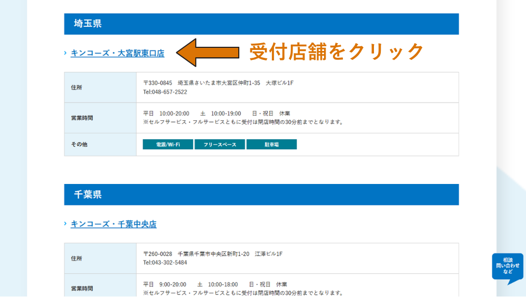Click the chevron beside the 大宮駅東口店 link
The image size is (526, 297).
coord(65,53)
